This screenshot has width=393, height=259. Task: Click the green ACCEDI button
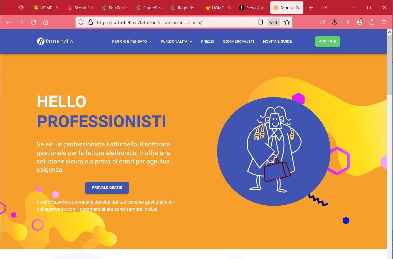(x=327, y=41)
